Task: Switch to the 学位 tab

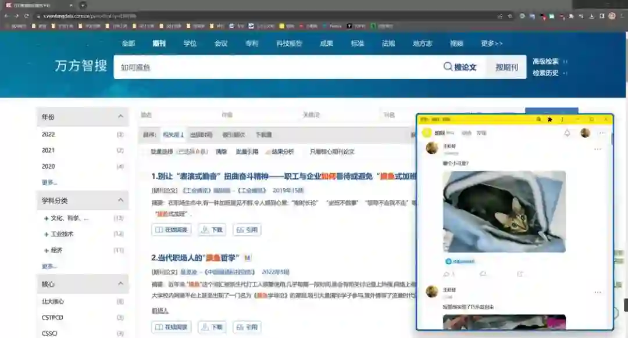Action: tap(190, 43)
